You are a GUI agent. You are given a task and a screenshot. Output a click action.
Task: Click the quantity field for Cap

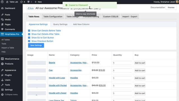[123, 70]
